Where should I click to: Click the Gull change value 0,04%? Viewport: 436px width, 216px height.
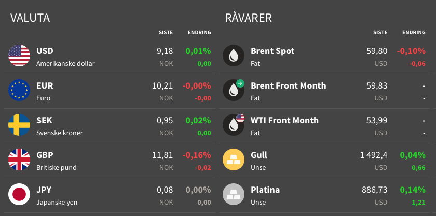point(413,155)
